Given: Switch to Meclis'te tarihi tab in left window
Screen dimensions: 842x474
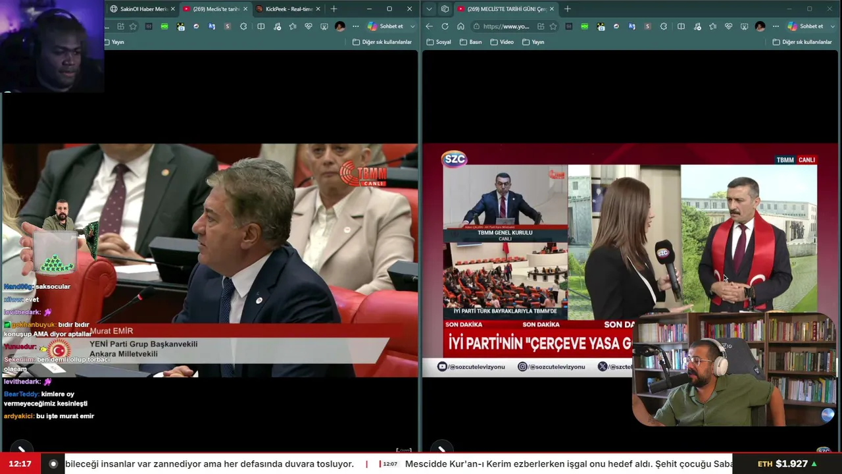Looking at the screenshot, I should (x=216, y=9).
